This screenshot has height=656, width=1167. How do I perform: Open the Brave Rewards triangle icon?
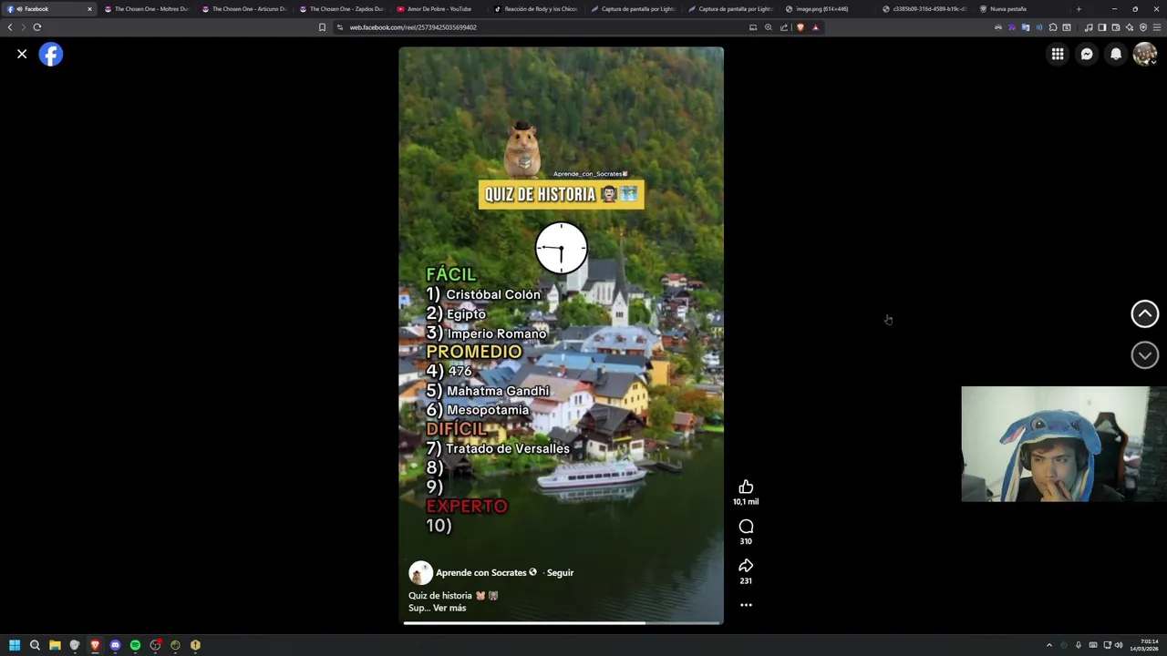816,27
